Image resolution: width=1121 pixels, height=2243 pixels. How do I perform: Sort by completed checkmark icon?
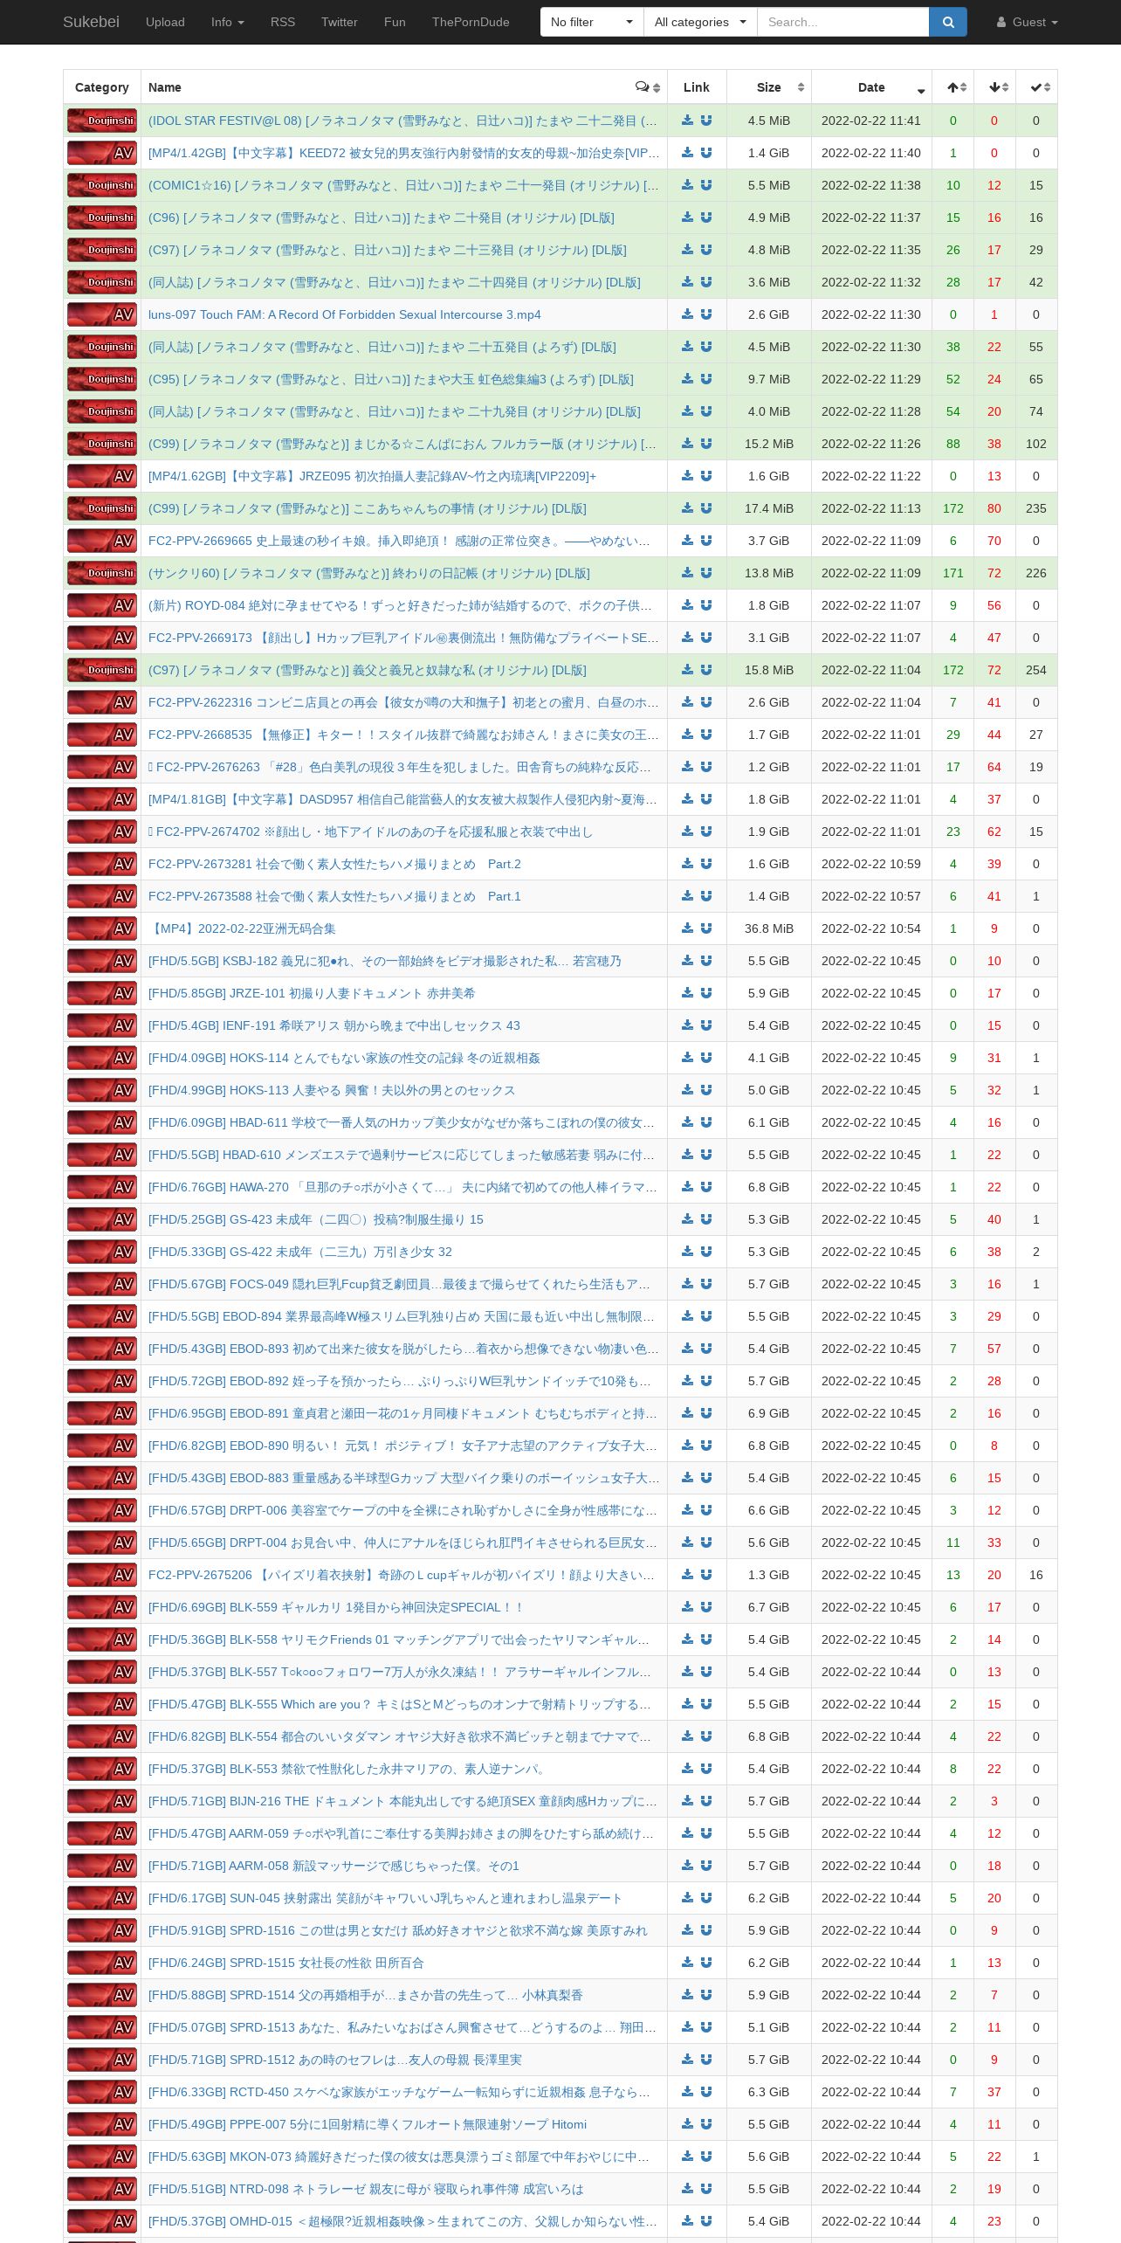(x=1035, y=86)
